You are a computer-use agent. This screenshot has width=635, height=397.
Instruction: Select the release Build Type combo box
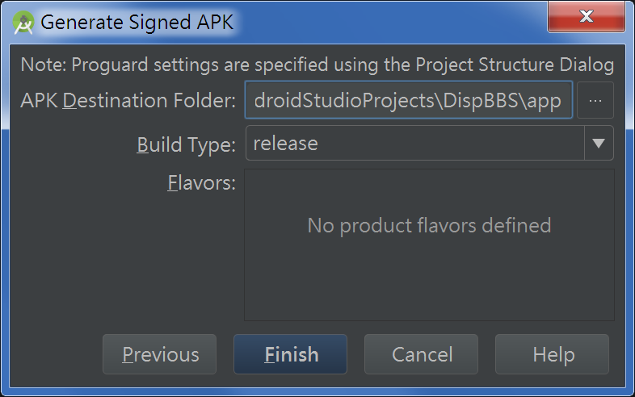(x=414, y=144)
